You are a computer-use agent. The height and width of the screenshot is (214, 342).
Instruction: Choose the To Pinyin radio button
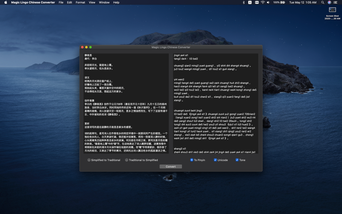pyautogui.click(x=192, y=160)
